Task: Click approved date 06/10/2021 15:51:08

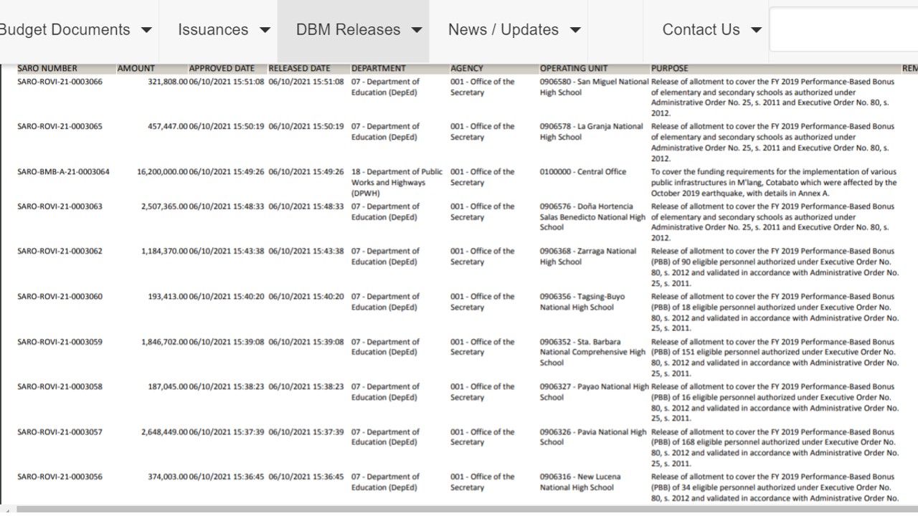Action: (226, 82)
